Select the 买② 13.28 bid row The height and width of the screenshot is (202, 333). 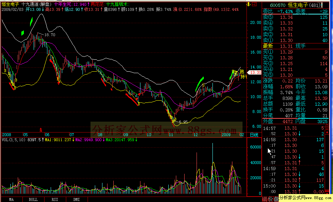(295, 58)
